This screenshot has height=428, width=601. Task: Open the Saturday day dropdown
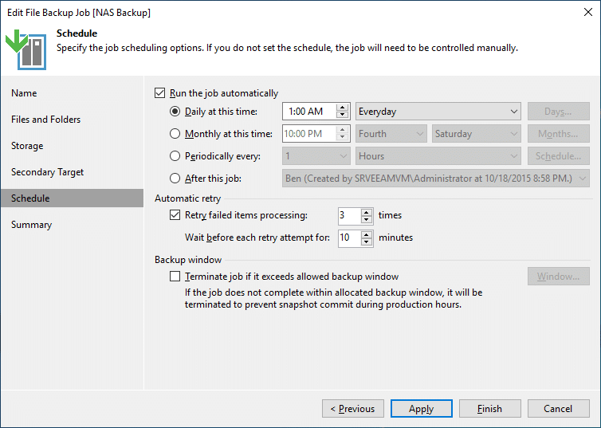pos(476,134)
